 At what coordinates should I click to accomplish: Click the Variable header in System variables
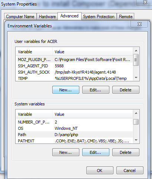(34, 114)
